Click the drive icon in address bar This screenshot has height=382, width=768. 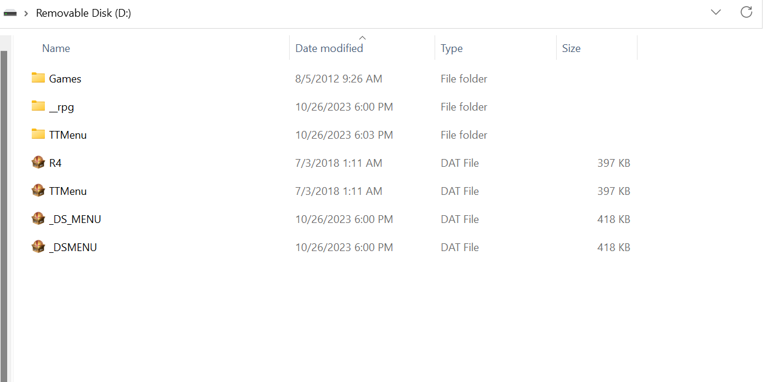(x=10, y=13)
